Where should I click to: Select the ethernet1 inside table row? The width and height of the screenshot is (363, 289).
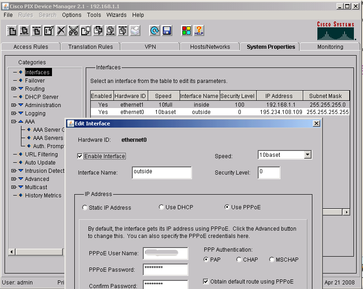(220, 104)
